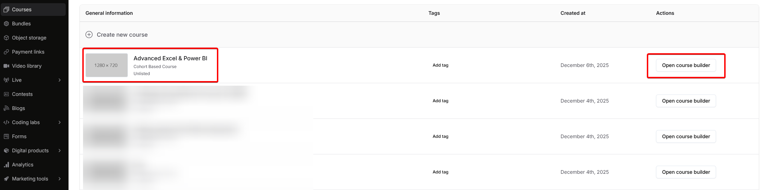Open course builder for Advanced Excel course
768x190 pixels.
coord(685,65)
